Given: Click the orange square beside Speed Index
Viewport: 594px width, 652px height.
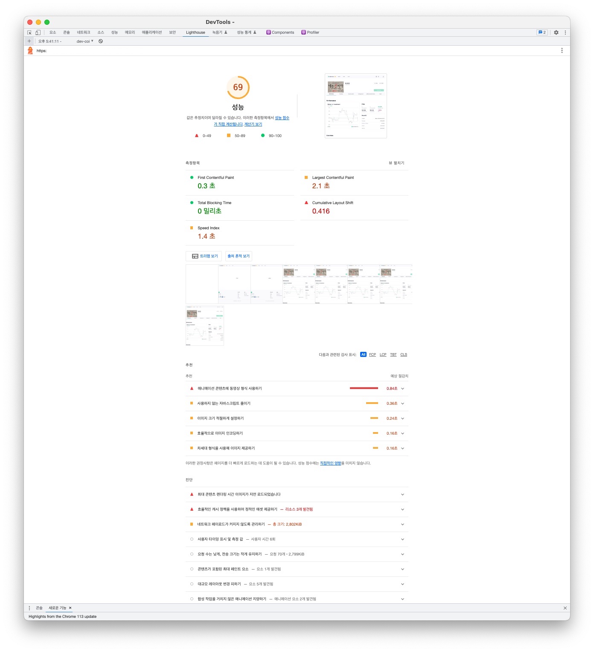Looking at the screenshot, I should point(192,228).
